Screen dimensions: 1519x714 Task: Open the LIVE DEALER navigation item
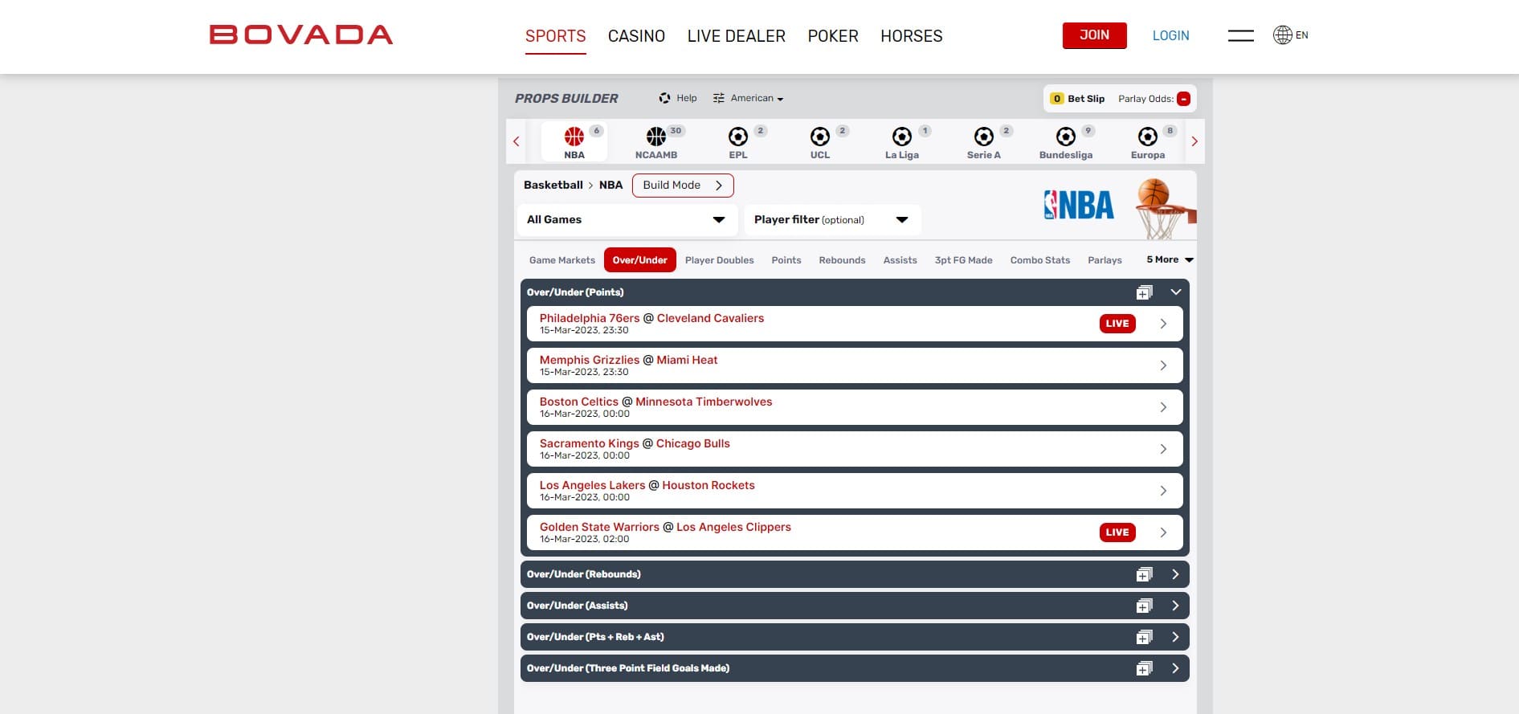(x=737, y=36)
